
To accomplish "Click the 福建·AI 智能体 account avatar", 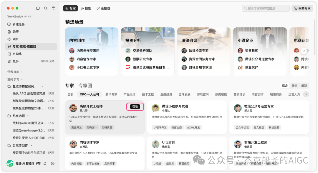I will [x=10, y=163].
